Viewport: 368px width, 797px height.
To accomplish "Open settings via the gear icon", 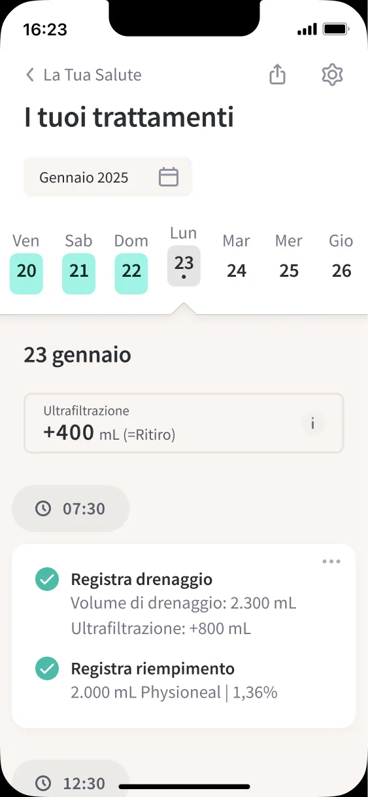I will coord(333,75).
